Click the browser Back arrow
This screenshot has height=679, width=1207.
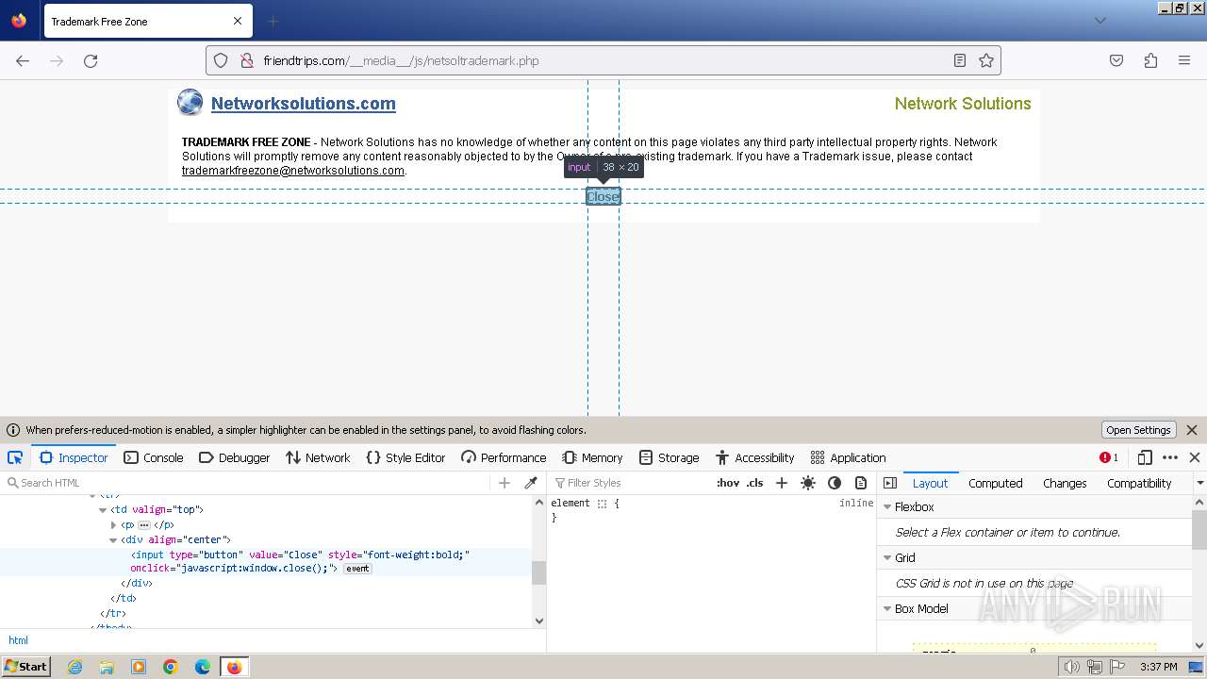(x=23, y=60)
